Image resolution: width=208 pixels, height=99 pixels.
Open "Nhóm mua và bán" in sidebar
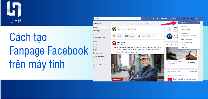tap(99, 56)
